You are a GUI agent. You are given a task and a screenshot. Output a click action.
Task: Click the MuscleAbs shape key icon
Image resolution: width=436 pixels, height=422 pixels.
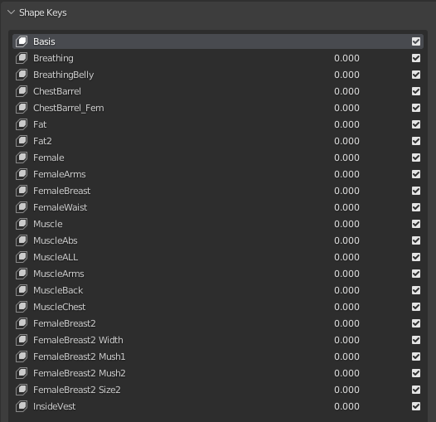(22, 240)
